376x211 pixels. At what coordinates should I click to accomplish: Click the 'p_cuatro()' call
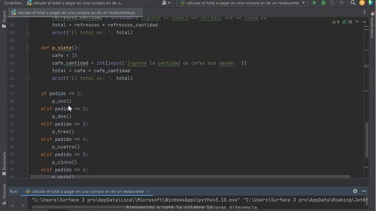point(66,147)
